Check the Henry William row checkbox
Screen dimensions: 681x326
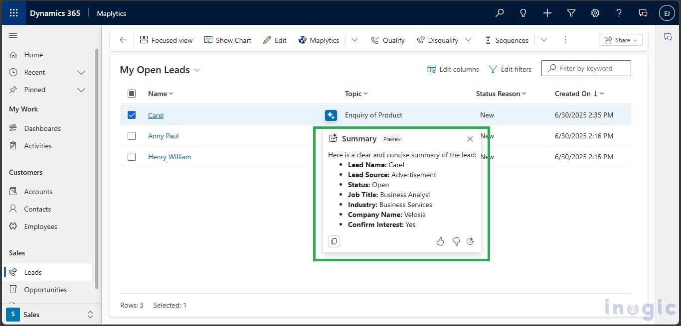132,157
